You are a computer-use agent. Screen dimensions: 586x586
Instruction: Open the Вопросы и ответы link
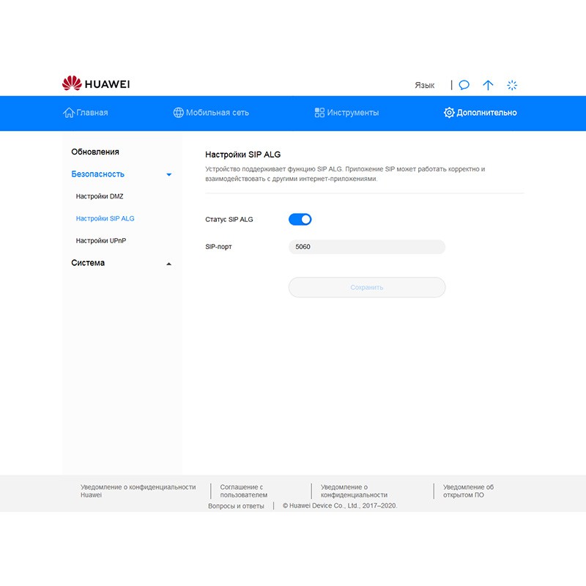pyautogui.click(x=236, y=505)
